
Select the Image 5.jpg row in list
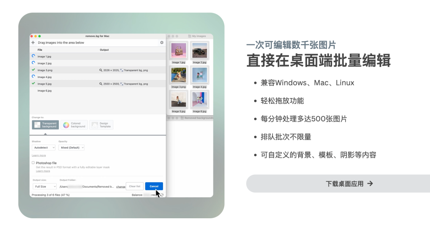click(x=98, y=84)
